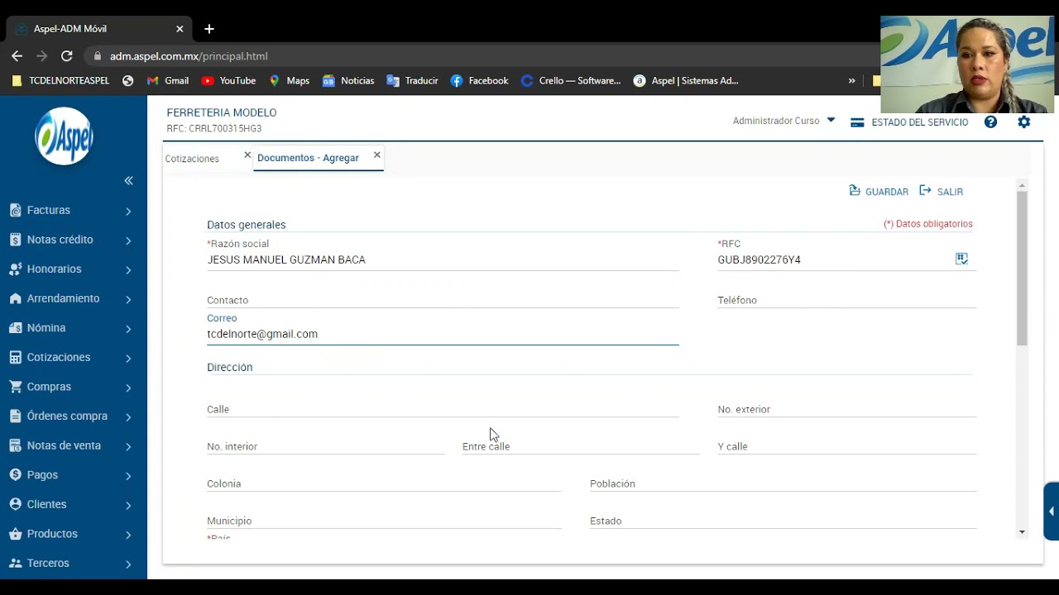Collapse the sidebar with the double chevron
The image size is (1059, 595).
[128, 180]
